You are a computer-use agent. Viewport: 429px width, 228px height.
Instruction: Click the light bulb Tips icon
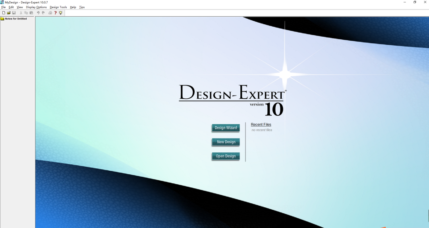tap(60, 13)
